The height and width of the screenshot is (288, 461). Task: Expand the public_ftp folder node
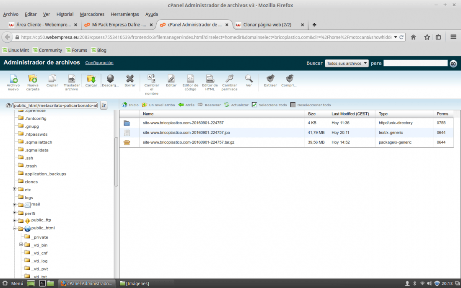[14, 221]
